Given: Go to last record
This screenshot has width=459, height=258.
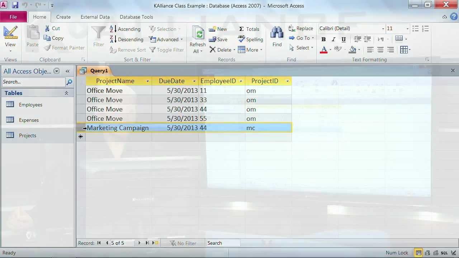Looking at the screenshot, I should pos(147,243).
